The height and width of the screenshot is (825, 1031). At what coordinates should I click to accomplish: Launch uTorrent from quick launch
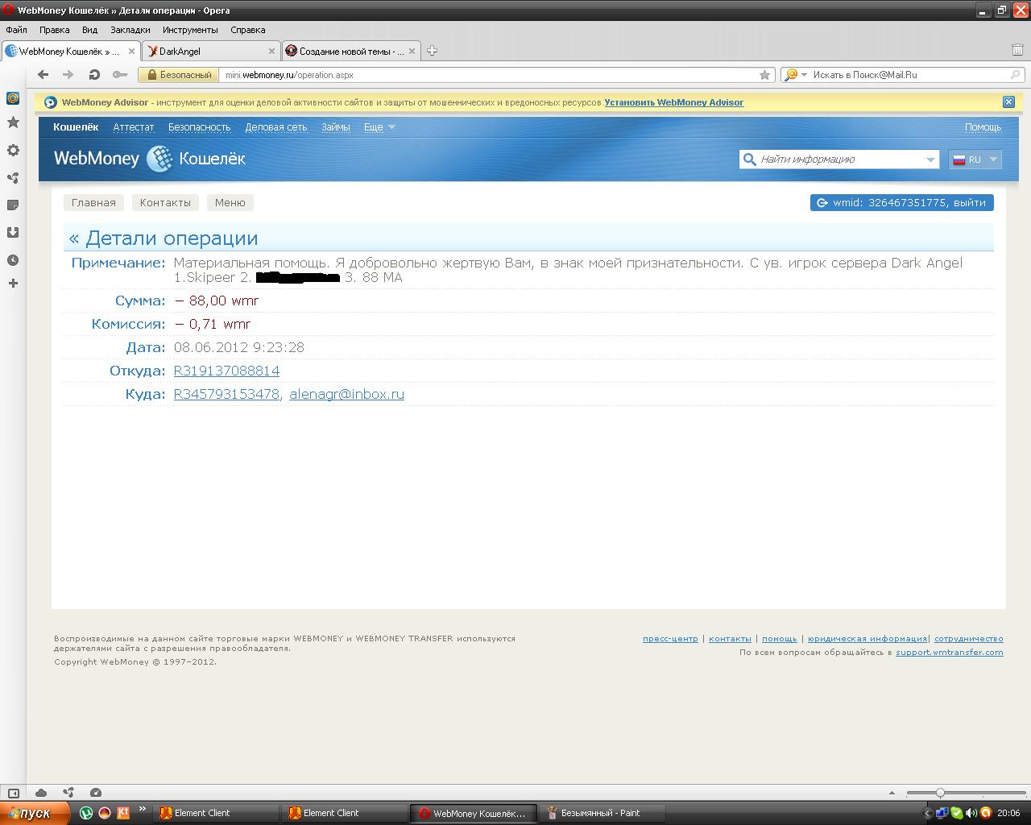85,813
